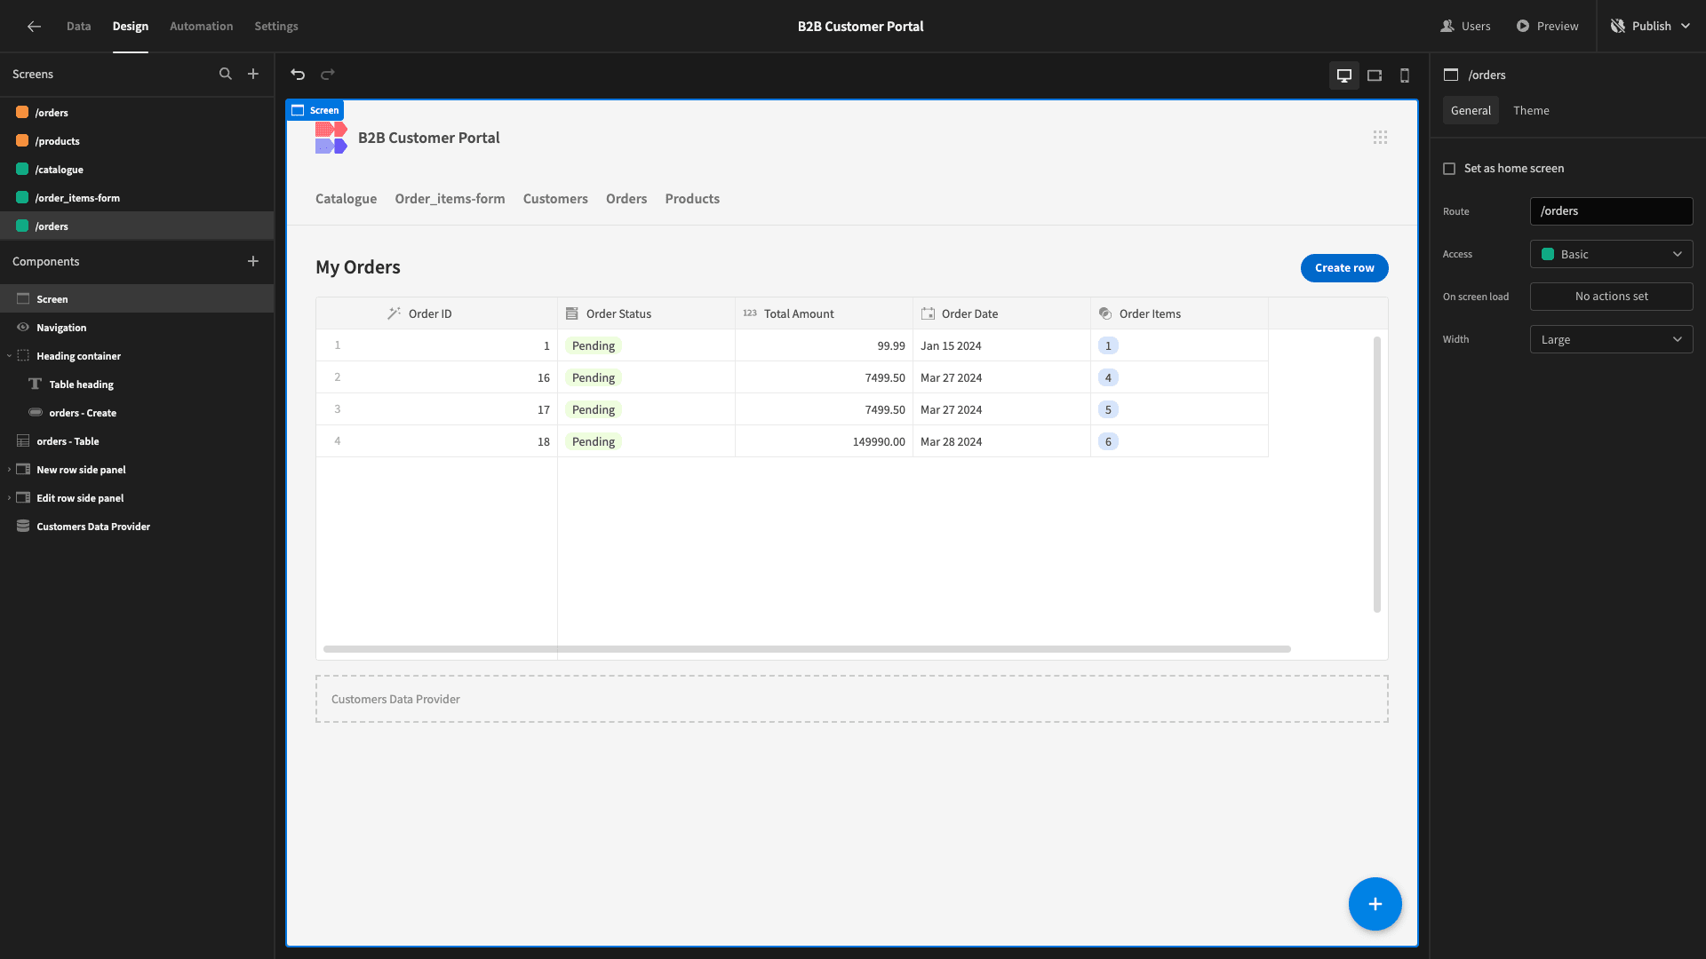The width and height of the screenshot is (1706, 959).
Task: Expand the New row side panel node
Action: [9, 470]
